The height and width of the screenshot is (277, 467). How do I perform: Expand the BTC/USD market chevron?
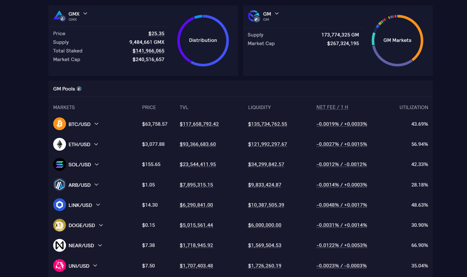tap(96, 124)
